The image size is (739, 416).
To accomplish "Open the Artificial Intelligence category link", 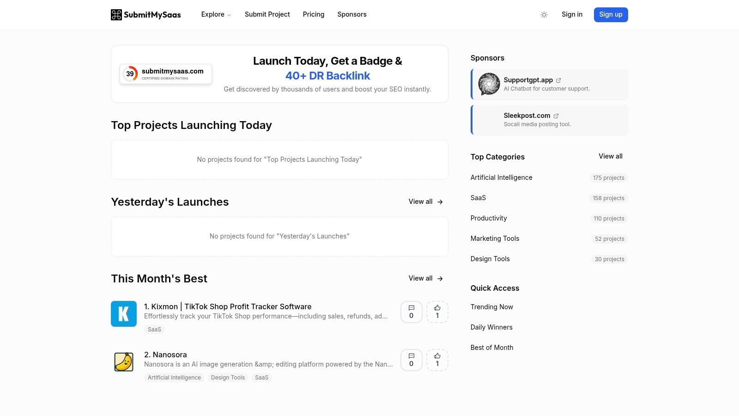I will pyautogui.click(x=501, y=177).
